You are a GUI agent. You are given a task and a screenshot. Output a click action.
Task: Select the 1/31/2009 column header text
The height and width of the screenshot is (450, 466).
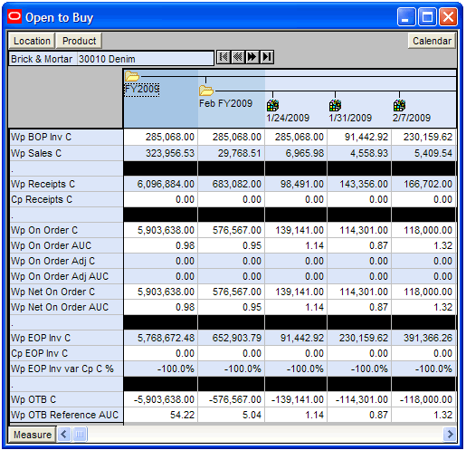[x=350, y=118]
